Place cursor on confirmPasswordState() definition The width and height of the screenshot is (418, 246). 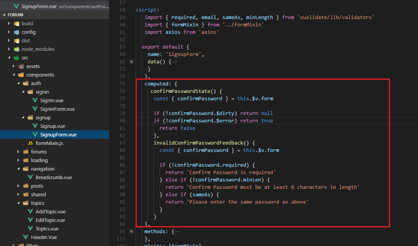[x=183, y=91]
